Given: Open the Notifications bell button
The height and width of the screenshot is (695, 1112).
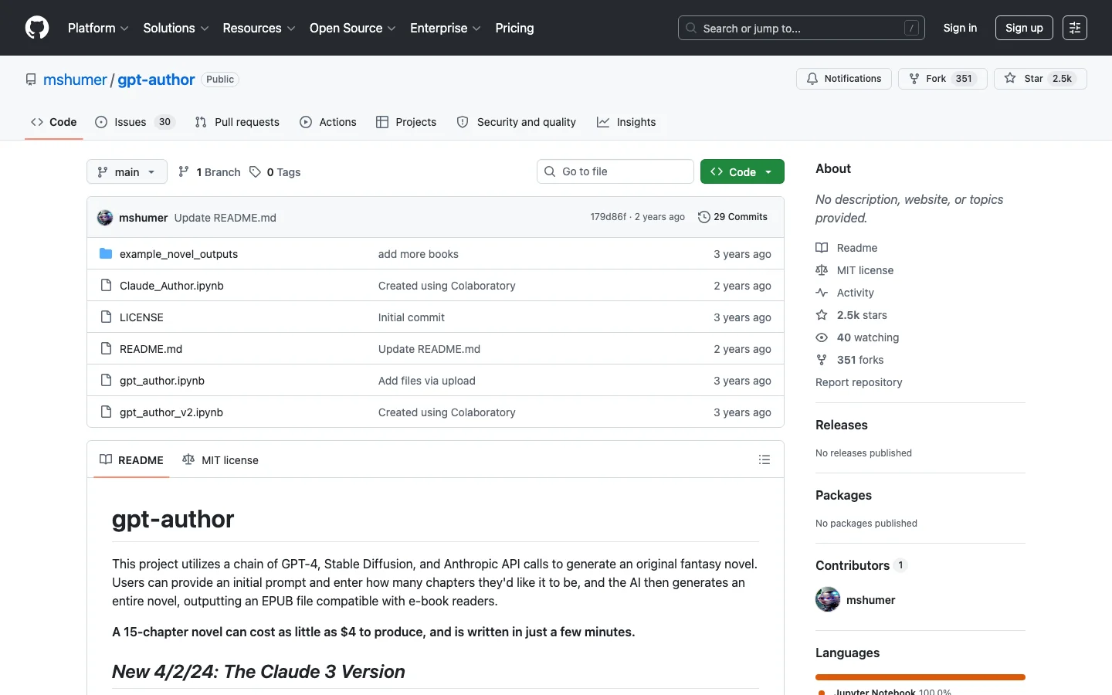Looking at the screenshot, I should (x=844, y=79).
